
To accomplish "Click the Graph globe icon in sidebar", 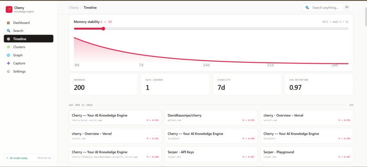I will [9, 55].
